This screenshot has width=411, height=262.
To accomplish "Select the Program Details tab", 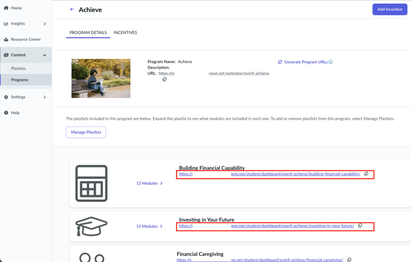I will click(x=88, y=33).
